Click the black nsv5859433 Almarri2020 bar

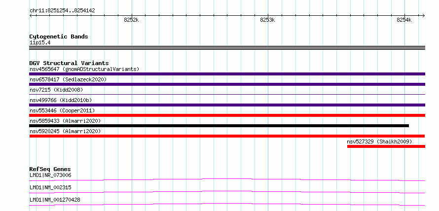pos(219,126)
